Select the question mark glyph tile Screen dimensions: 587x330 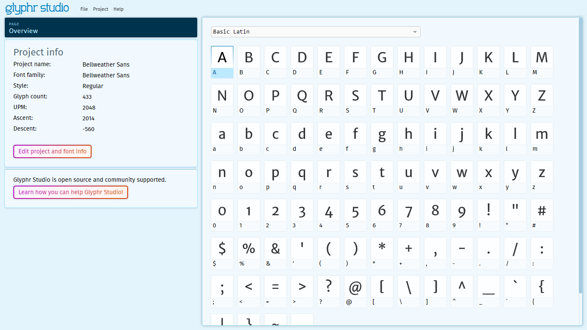pos(329,291)
